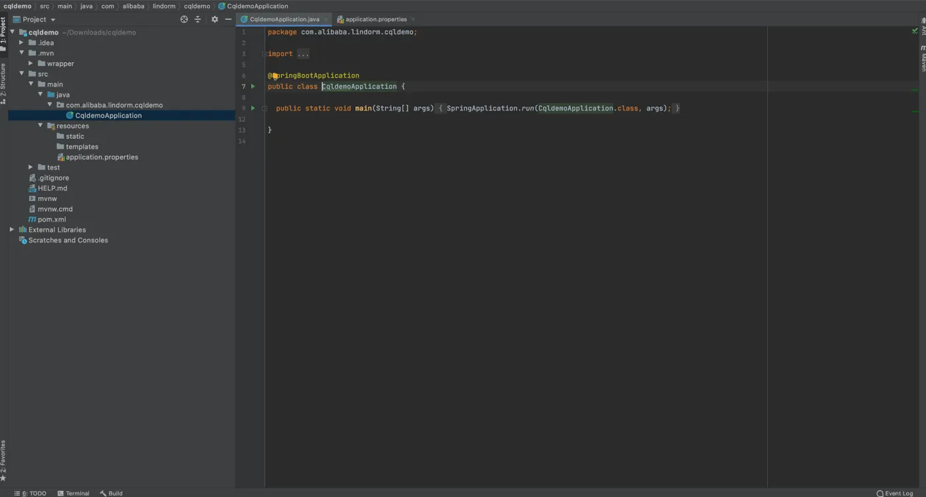The width and height of the screenshot is (926, 497).
Task: Hide the Project panel with minus icon
Action: point(228,19)
